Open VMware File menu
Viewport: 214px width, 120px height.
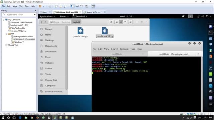coord(3,6)
